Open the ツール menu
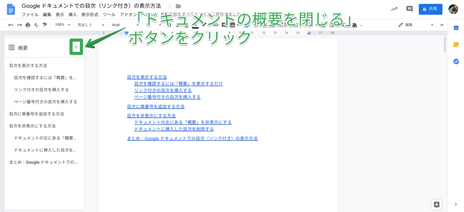This screenshot has width=464, height=212. click(x=109, y=14)
